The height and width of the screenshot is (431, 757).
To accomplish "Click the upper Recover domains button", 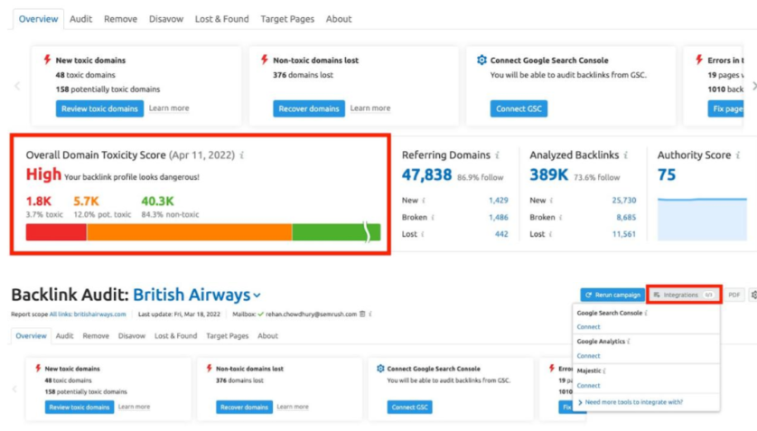I will pyautogui.click(x=309, y=108).
